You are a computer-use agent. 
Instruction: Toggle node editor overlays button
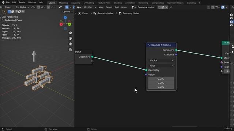223,7
